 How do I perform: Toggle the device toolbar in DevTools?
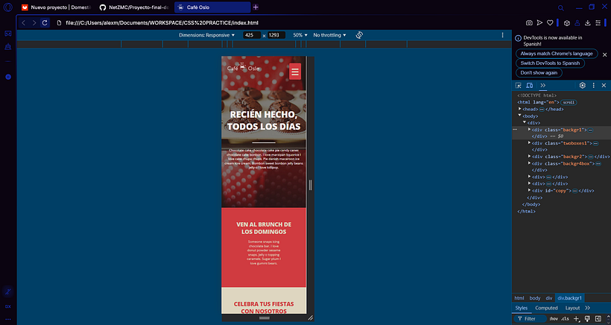tap(530, 85)
